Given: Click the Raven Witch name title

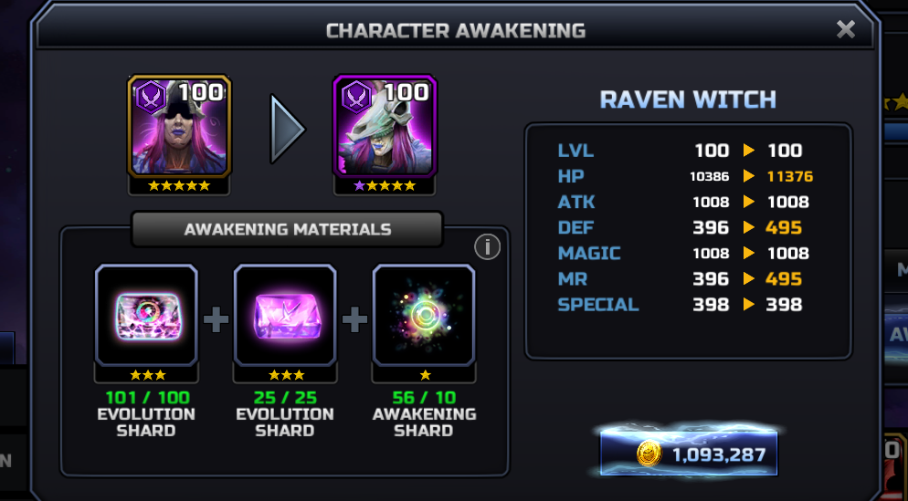Looking at the screenshot, I should click(x=688, y=100).
